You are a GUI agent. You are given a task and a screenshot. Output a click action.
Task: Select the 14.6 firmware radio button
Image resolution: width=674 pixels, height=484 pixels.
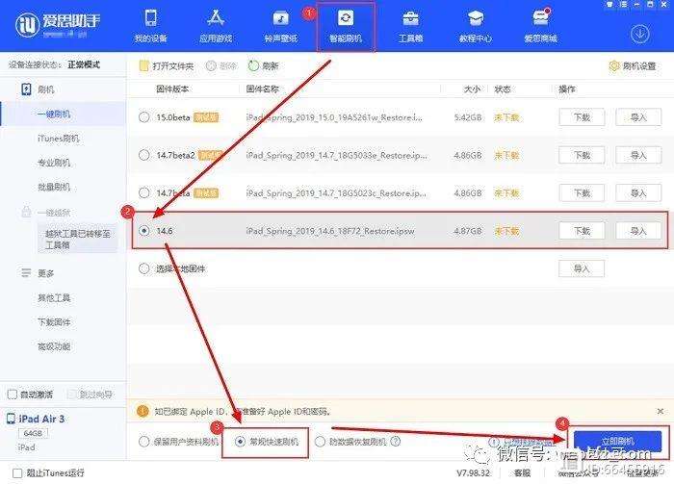144,231
